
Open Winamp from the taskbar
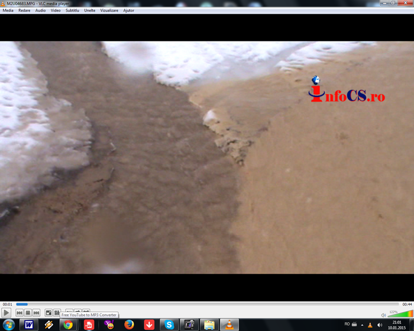pos(48,324)
